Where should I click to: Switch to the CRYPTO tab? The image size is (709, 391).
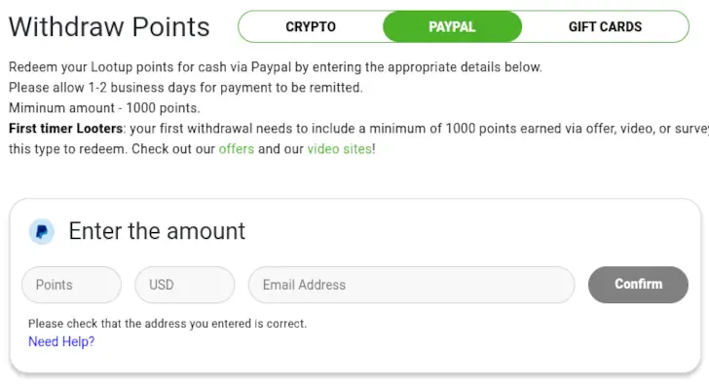311,27
